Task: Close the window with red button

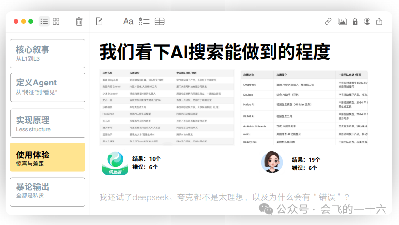Action: click(16, 21)
